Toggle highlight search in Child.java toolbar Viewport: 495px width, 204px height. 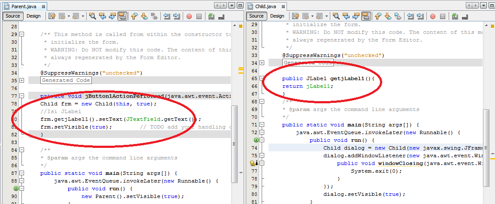[366, 16]
